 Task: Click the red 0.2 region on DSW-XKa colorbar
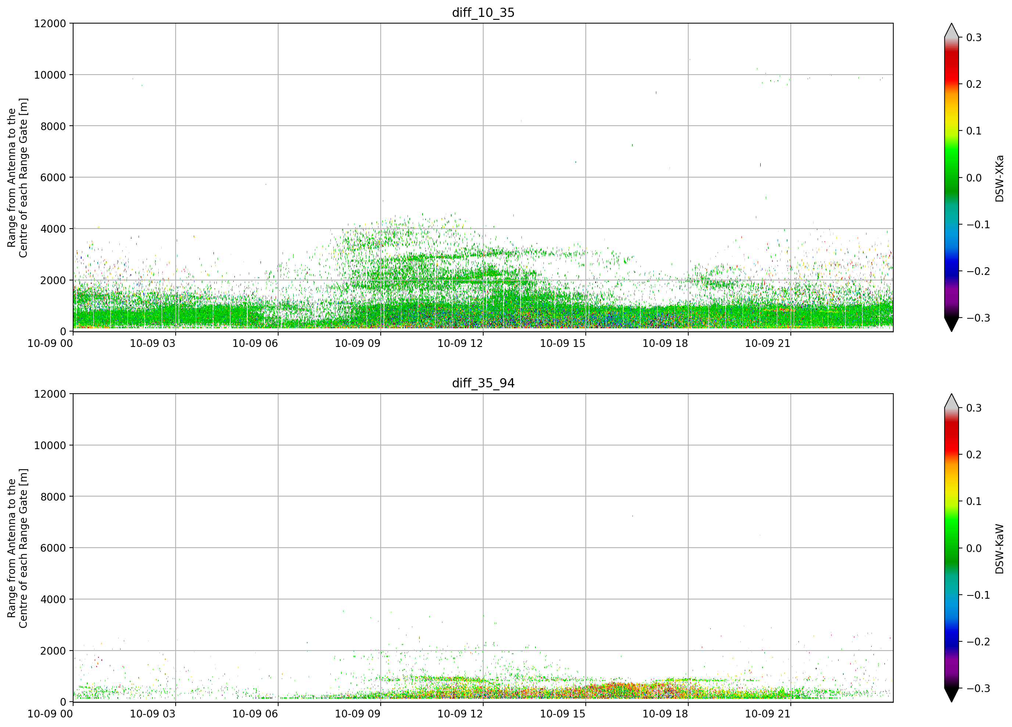click(x=951, y=84)
